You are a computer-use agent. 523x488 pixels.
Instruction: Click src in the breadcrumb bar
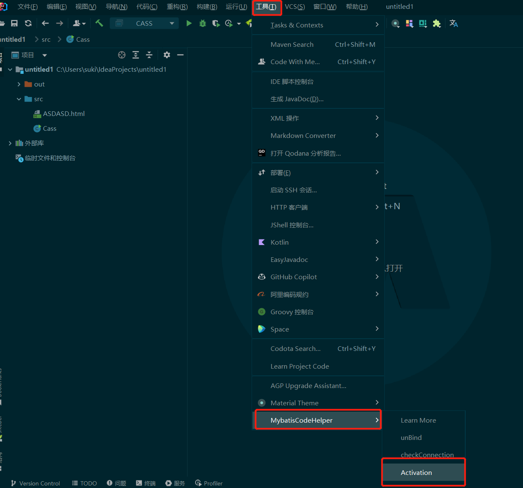coord(46,39)
